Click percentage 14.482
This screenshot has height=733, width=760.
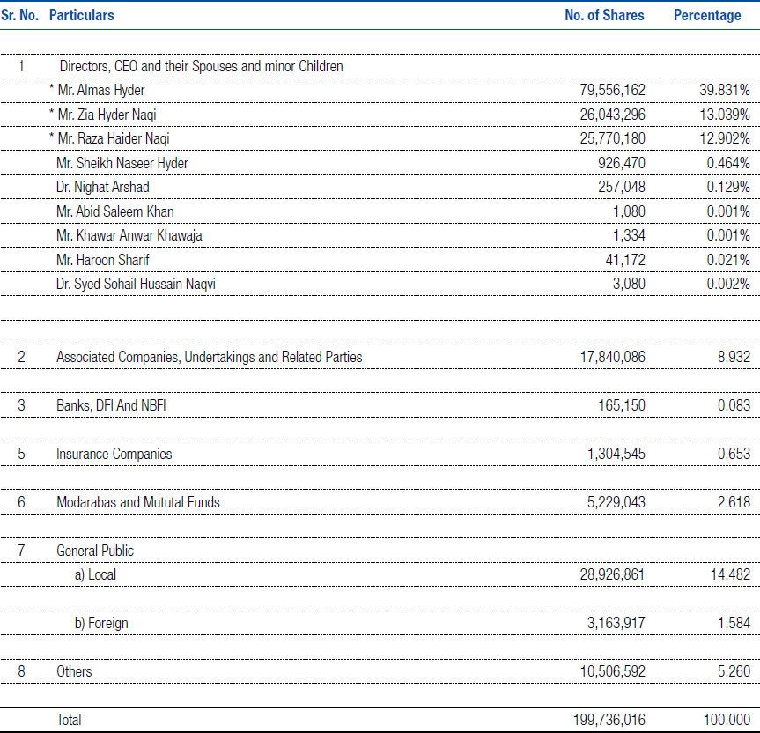[730, 575]
